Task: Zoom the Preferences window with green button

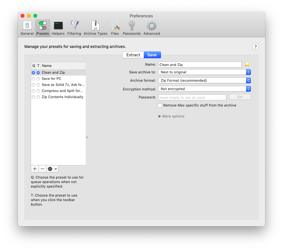Action: (x=35, y=16)
